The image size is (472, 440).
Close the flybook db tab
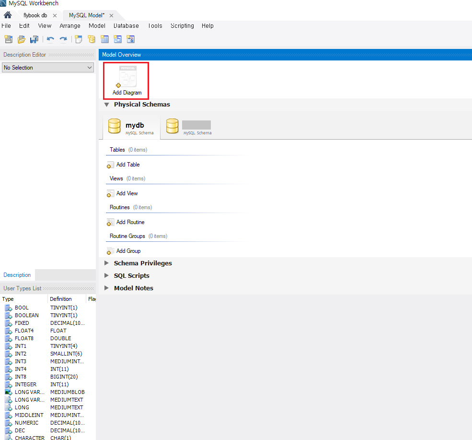pyautogui.click(x=55, y=15)
